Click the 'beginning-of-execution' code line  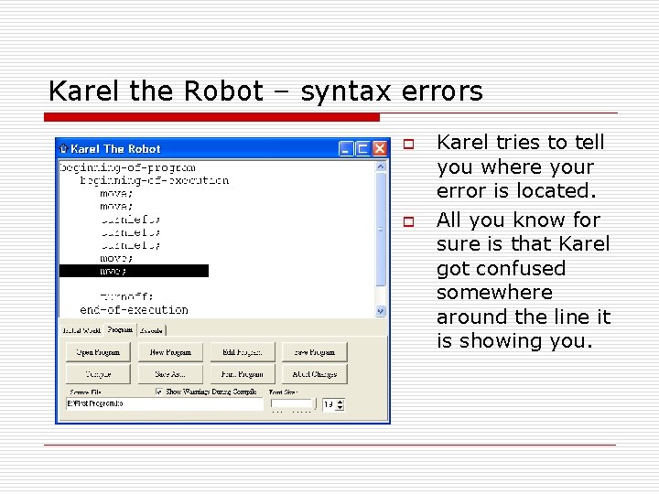(155, 180)
